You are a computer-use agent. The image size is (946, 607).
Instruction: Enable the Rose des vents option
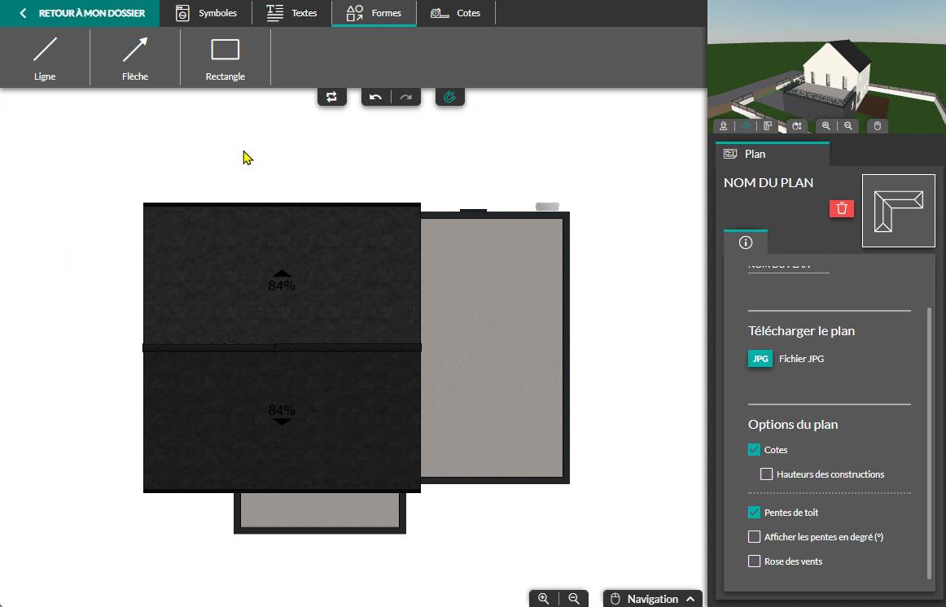[754, 561]
